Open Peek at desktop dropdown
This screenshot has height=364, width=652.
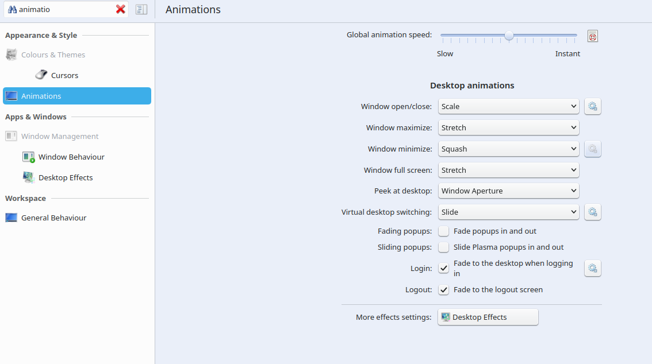coord(508,191)
